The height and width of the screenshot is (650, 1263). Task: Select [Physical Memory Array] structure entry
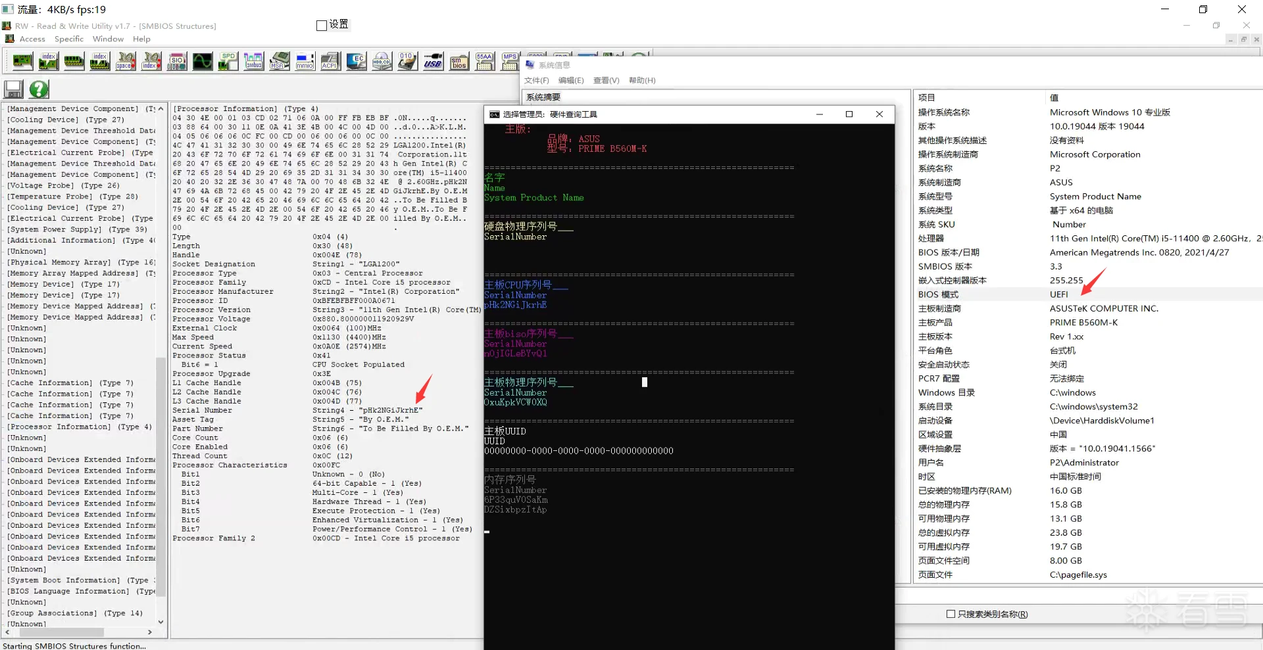pos(81,262)
